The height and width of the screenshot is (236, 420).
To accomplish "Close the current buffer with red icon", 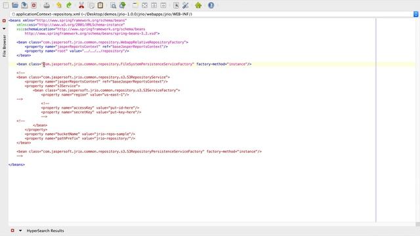I will point(33,5).
